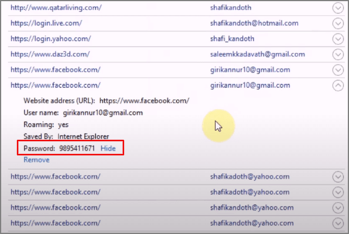Click the http://www.qatarliving.com/ address

coord(56,8)
